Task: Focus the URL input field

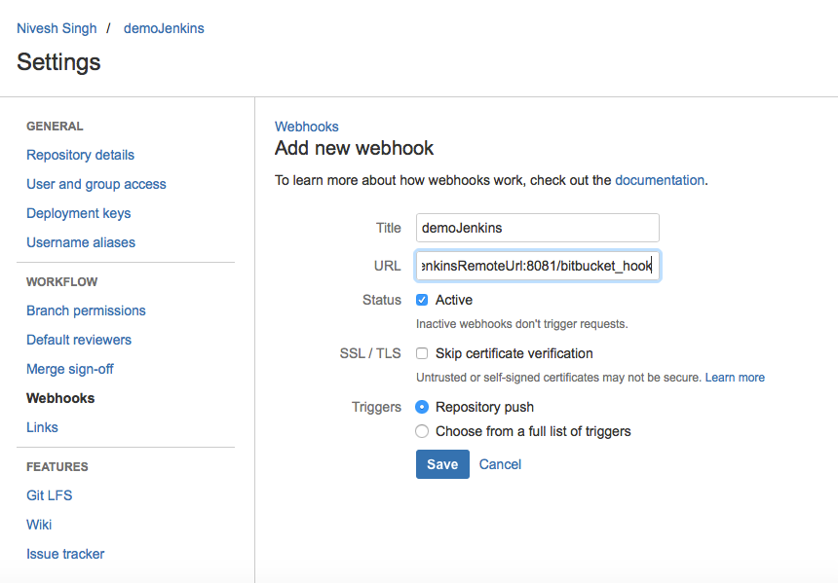Action: 537,266
